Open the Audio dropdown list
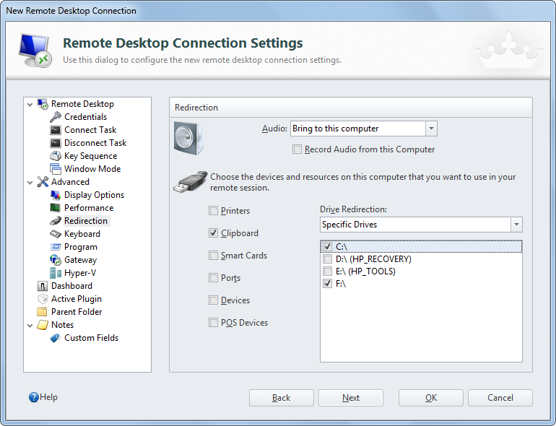 pos(431,129)
